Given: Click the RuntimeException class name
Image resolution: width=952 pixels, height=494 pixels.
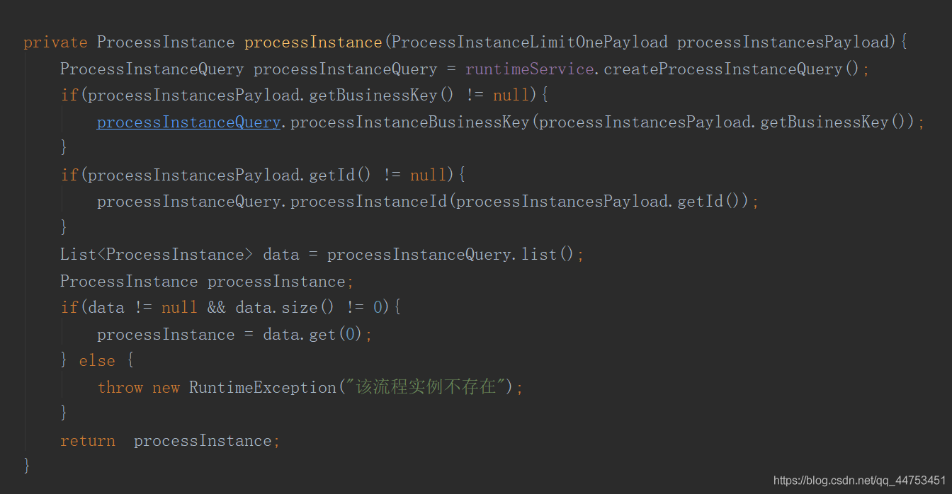Looking at the screenshot, I should [262, 388].
